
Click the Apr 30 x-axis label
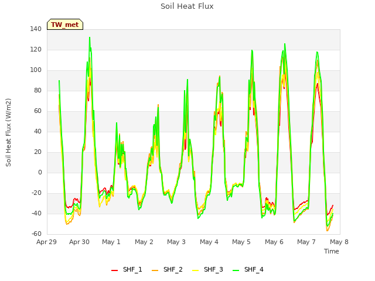[79, 242]
